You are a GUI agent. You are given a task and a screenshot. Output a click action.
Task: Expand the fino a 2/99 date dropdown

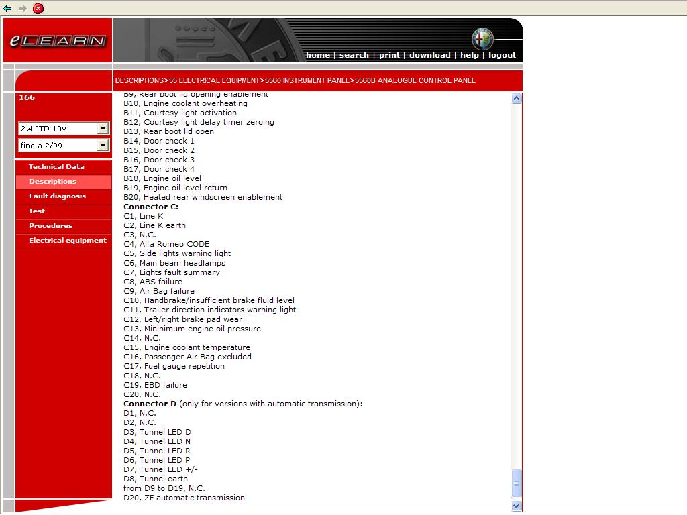click(103, 146)
